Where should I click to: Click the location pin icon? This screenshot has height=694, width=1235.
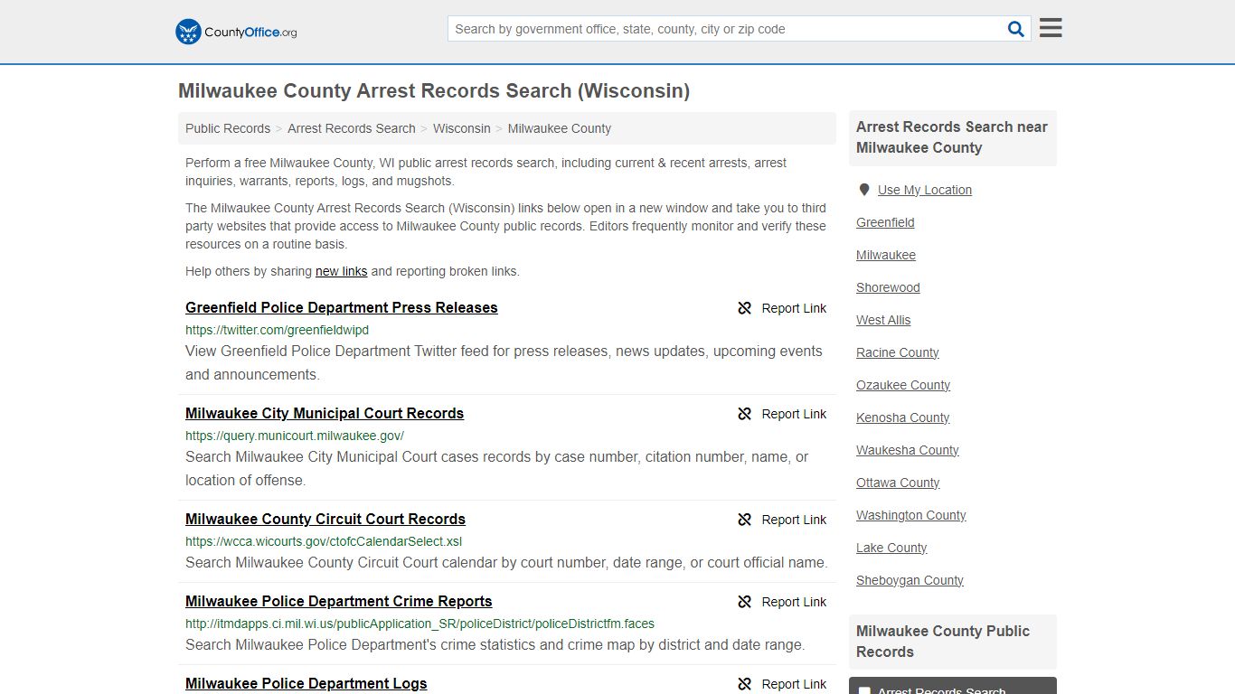864,190
